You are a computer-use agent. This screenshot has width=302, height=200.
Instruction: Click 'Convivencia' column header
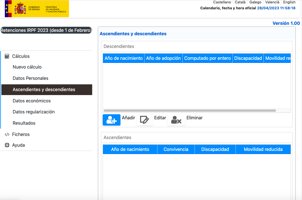176,150
